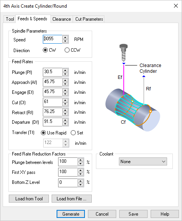
Task: Switch to the Clearance tab
Action: coord(62,19)
